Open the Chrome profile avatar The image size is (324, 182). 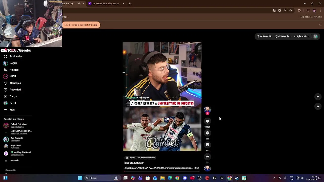[314, 11]
